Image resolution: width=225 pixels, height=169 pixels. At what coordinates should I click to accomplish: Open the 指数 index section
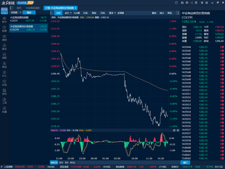[4, 56]
